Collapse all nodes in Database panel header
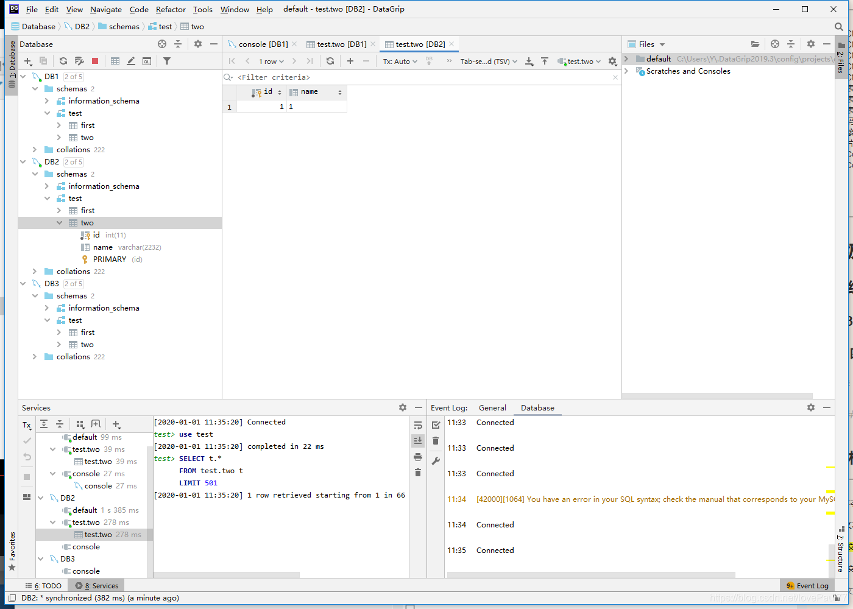The image size is (853, 609). tap(178, 44)
